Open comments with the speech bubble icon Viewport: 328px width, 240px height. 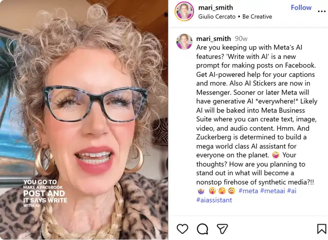(x=202, y=229)
